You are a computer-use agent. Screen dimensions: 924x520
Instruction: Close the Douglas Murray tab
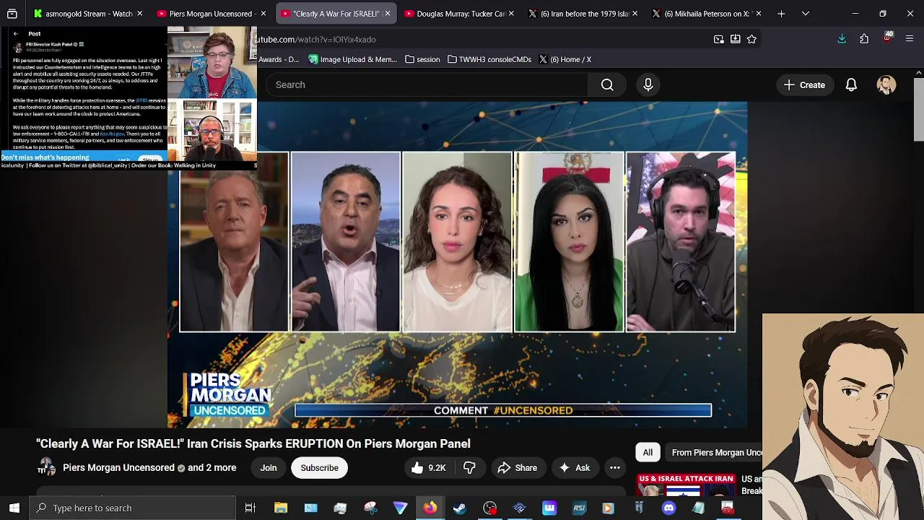[x=511, y=14]
